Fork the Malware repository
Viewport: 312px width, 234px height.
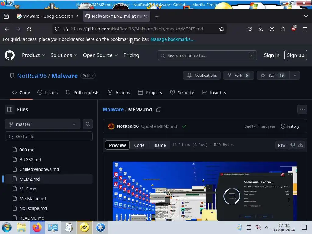(238, 76)
